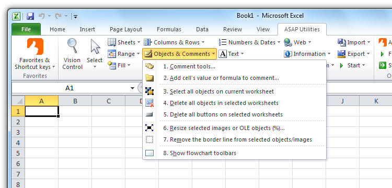Image resolution: width=392 pixels, height=188 pixels.
Task: Choose 1. Comment tools...
Action: coord(234,66)
